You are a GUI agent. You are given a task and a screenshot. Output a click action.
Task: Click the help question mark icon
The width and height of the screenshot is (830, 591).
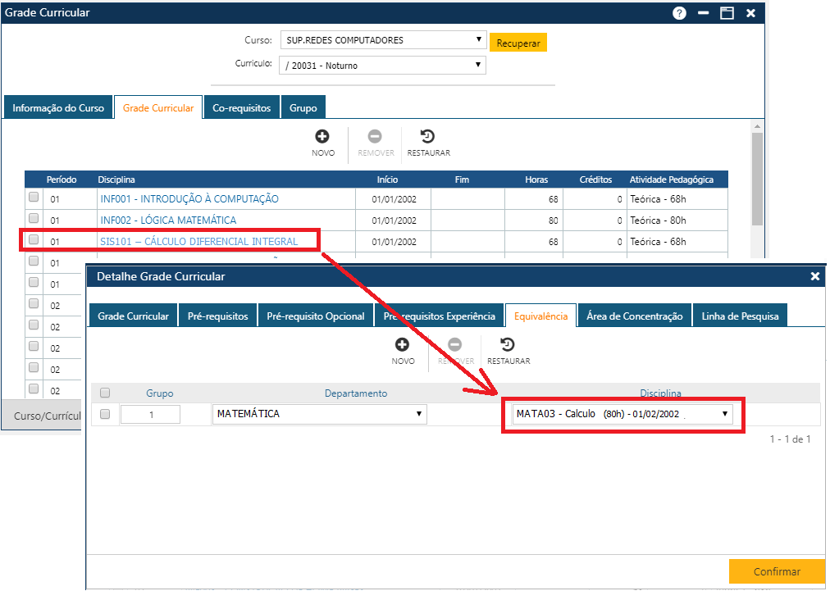pos(679,13)
